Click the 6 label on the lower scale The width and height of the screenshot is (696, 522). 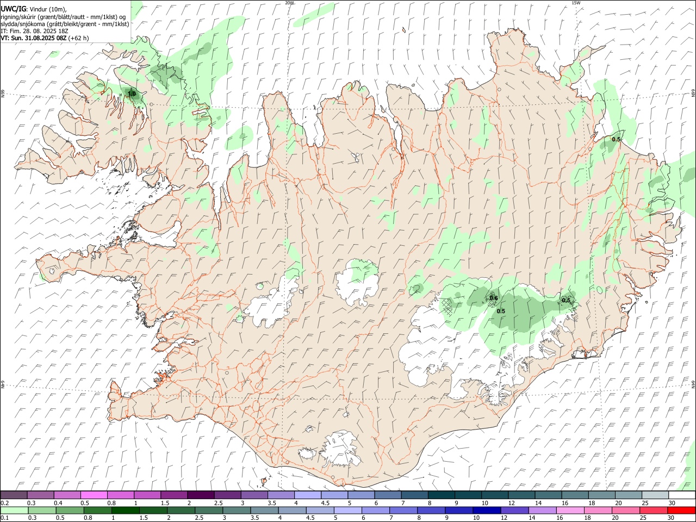[x=362, y=518]
